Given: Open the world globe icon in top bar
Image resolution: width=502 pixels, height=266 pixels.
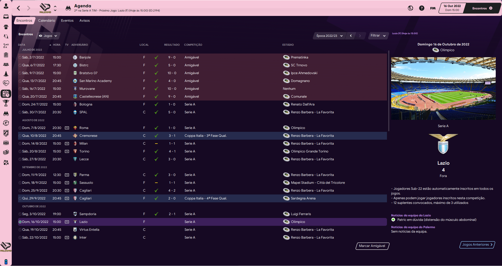Looking at the screenshot, I should (410, 8).
